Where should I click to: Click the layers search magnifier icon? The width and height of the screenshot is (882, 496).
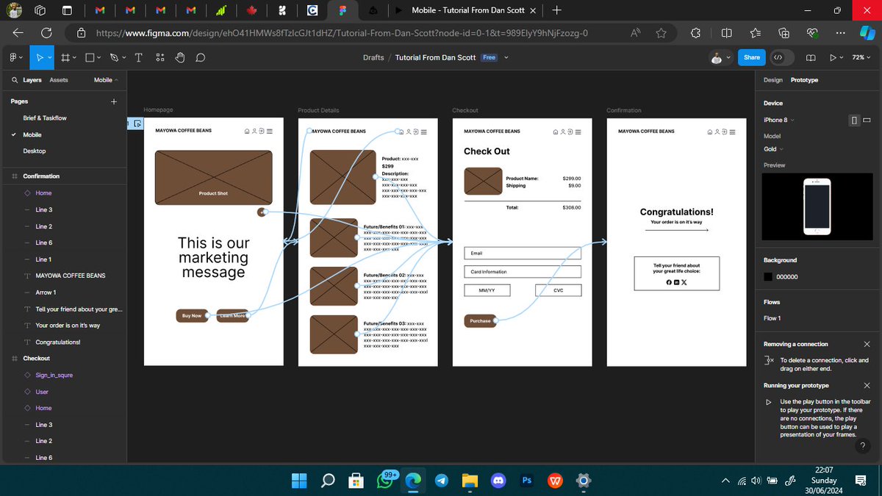tap(15, 80)
